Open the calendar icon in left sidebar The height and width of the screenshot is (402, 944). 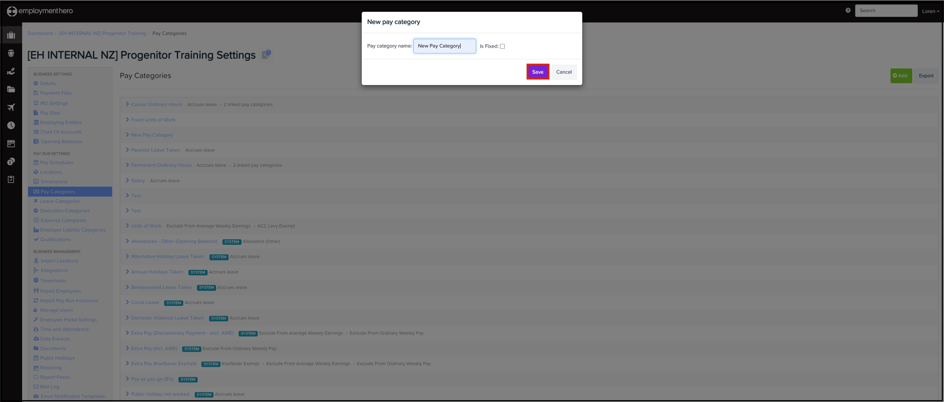(x=11, y=143)
